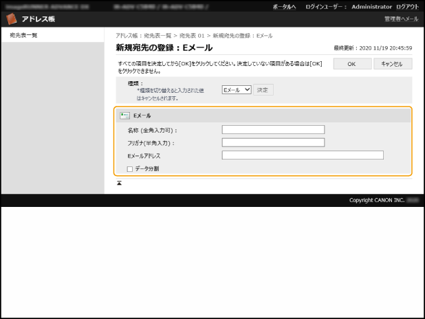Open 管理者へメール link
Image resolution: width=425 pixels, height=319 pixels.
(401, 19)
